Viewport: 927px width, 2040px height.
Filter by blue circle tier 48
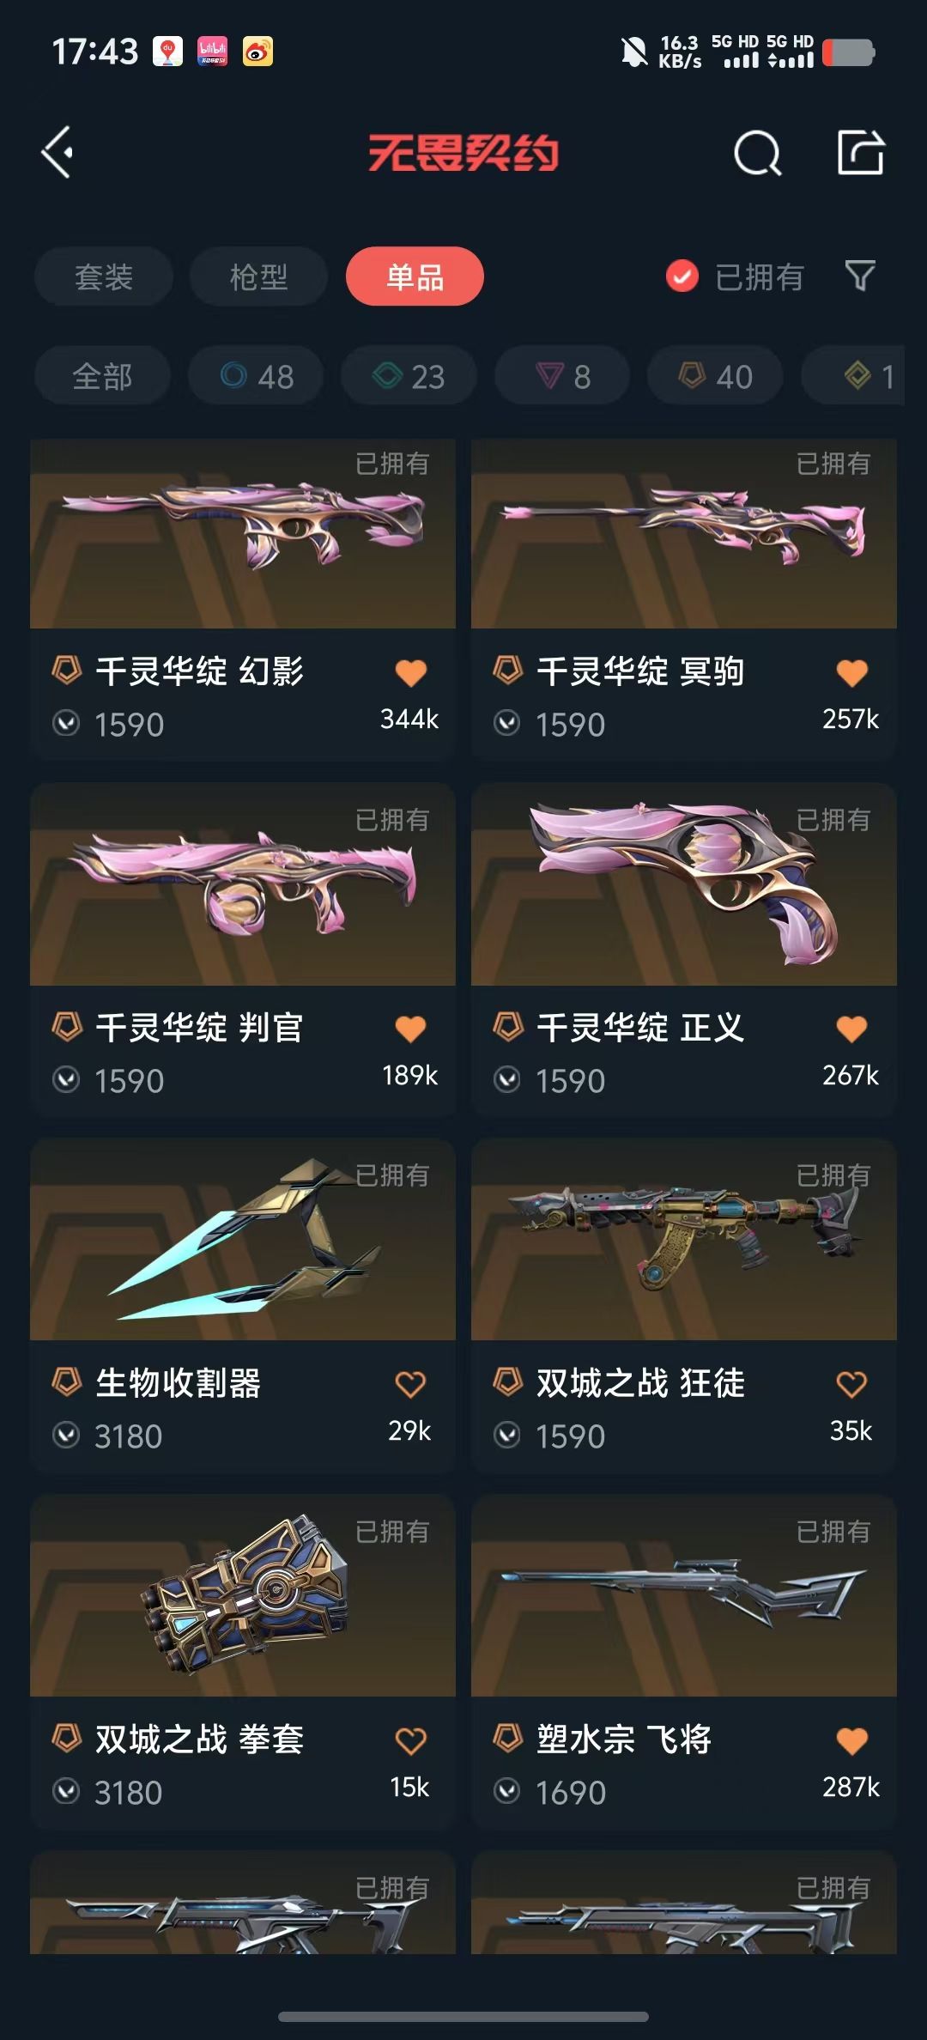click(x=256, y=376)
